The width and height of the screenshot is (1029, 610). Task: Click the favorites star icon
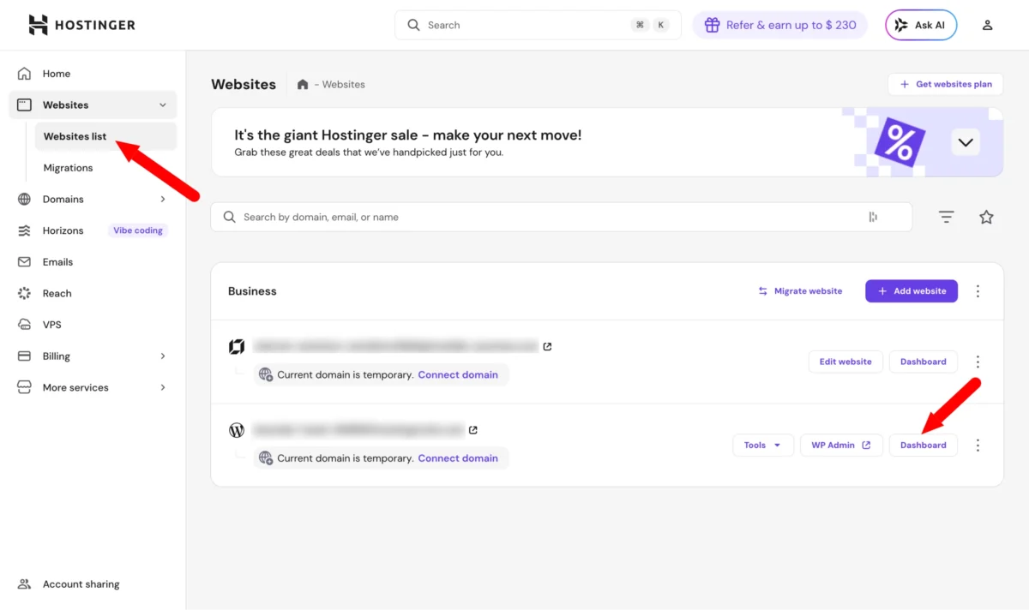pyautogui.click(x=986, y=217)
